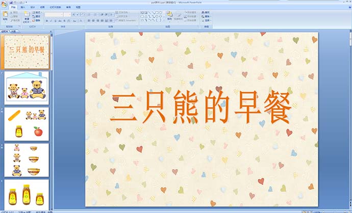Switch to the 视图 ribbon tab
Screen dimensions: 352x213
point(79,7)
